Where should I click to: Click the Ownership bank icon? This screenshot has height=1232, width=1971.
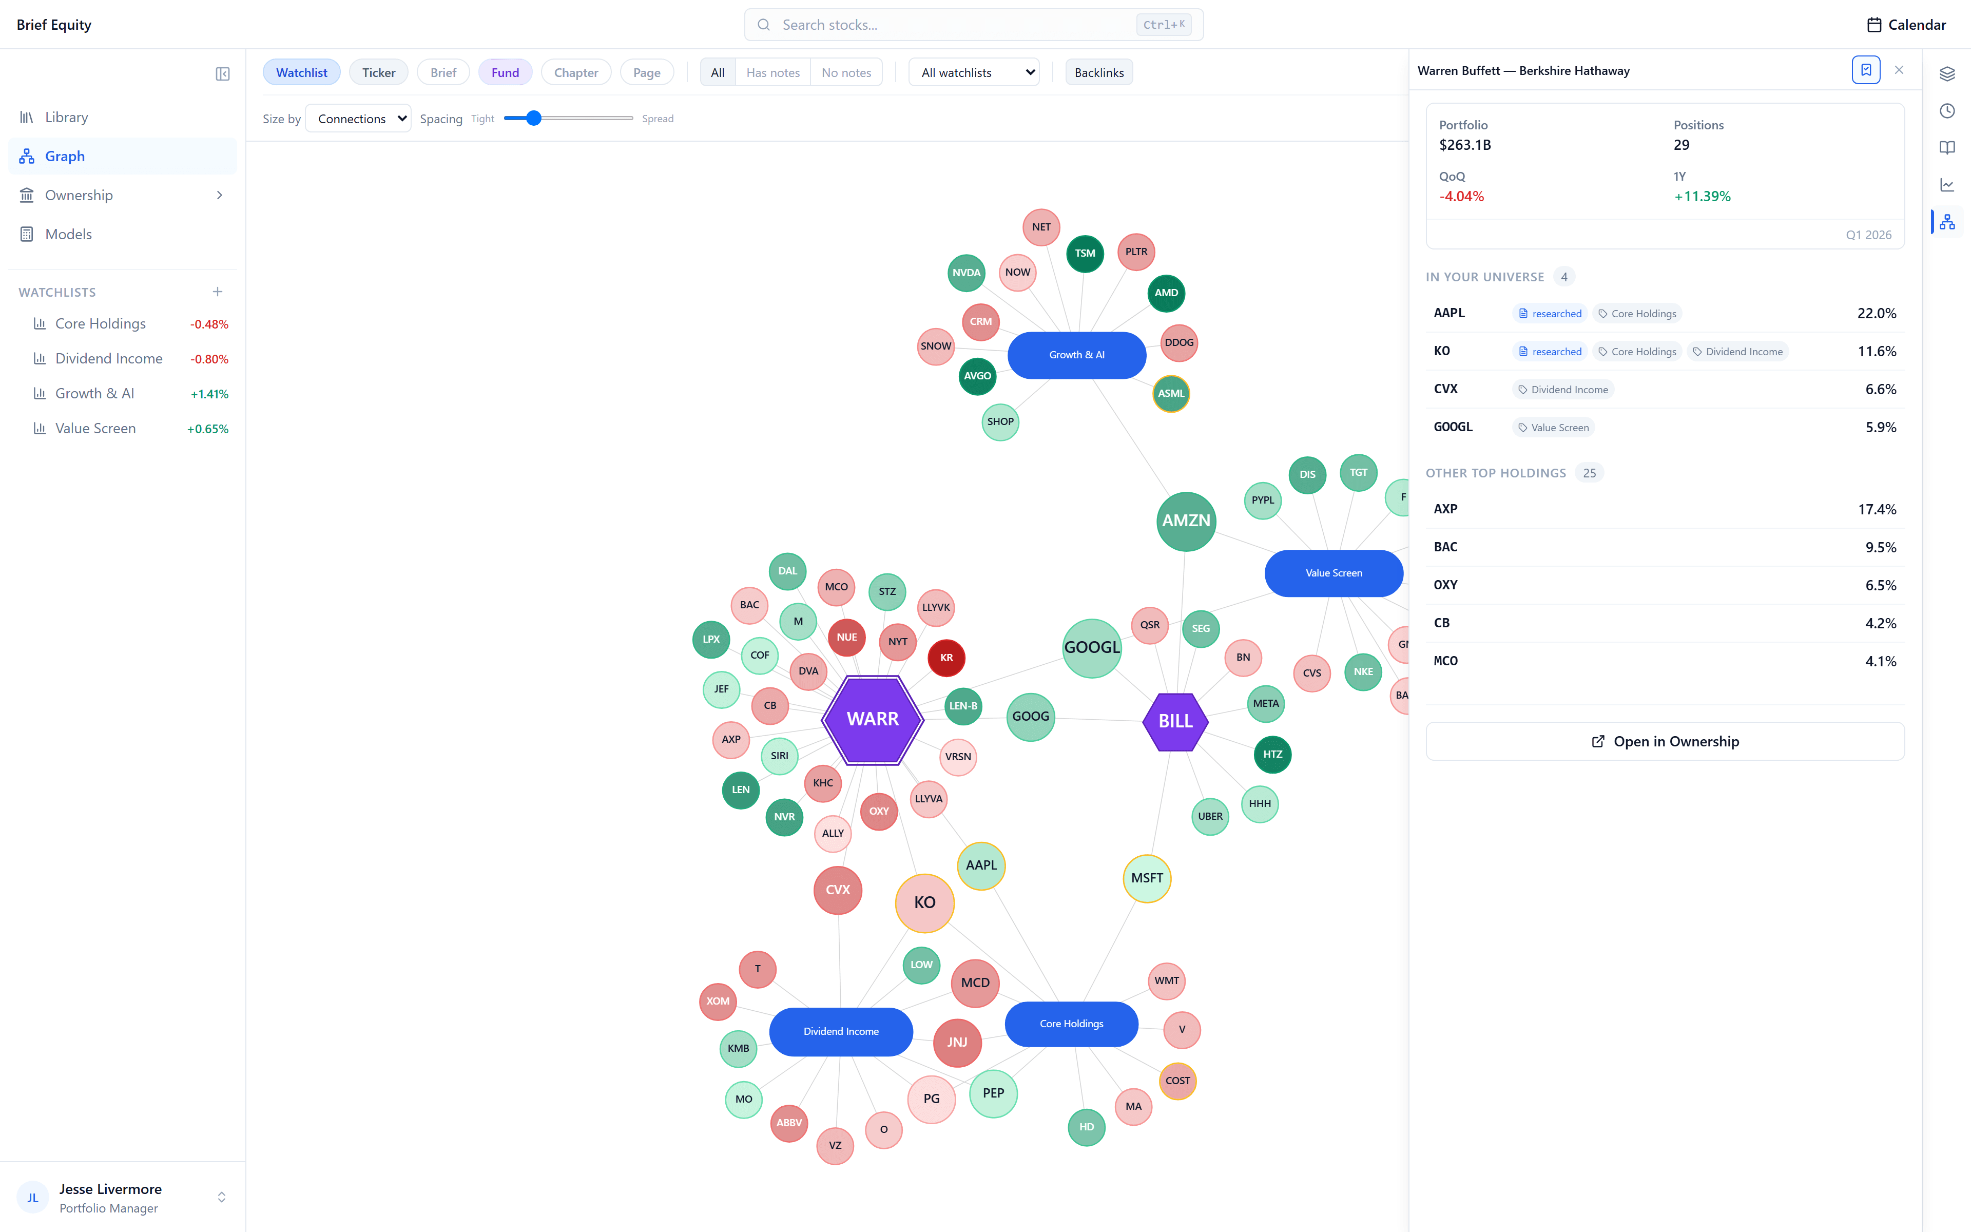pyautogui.click(x=27, y=196)
